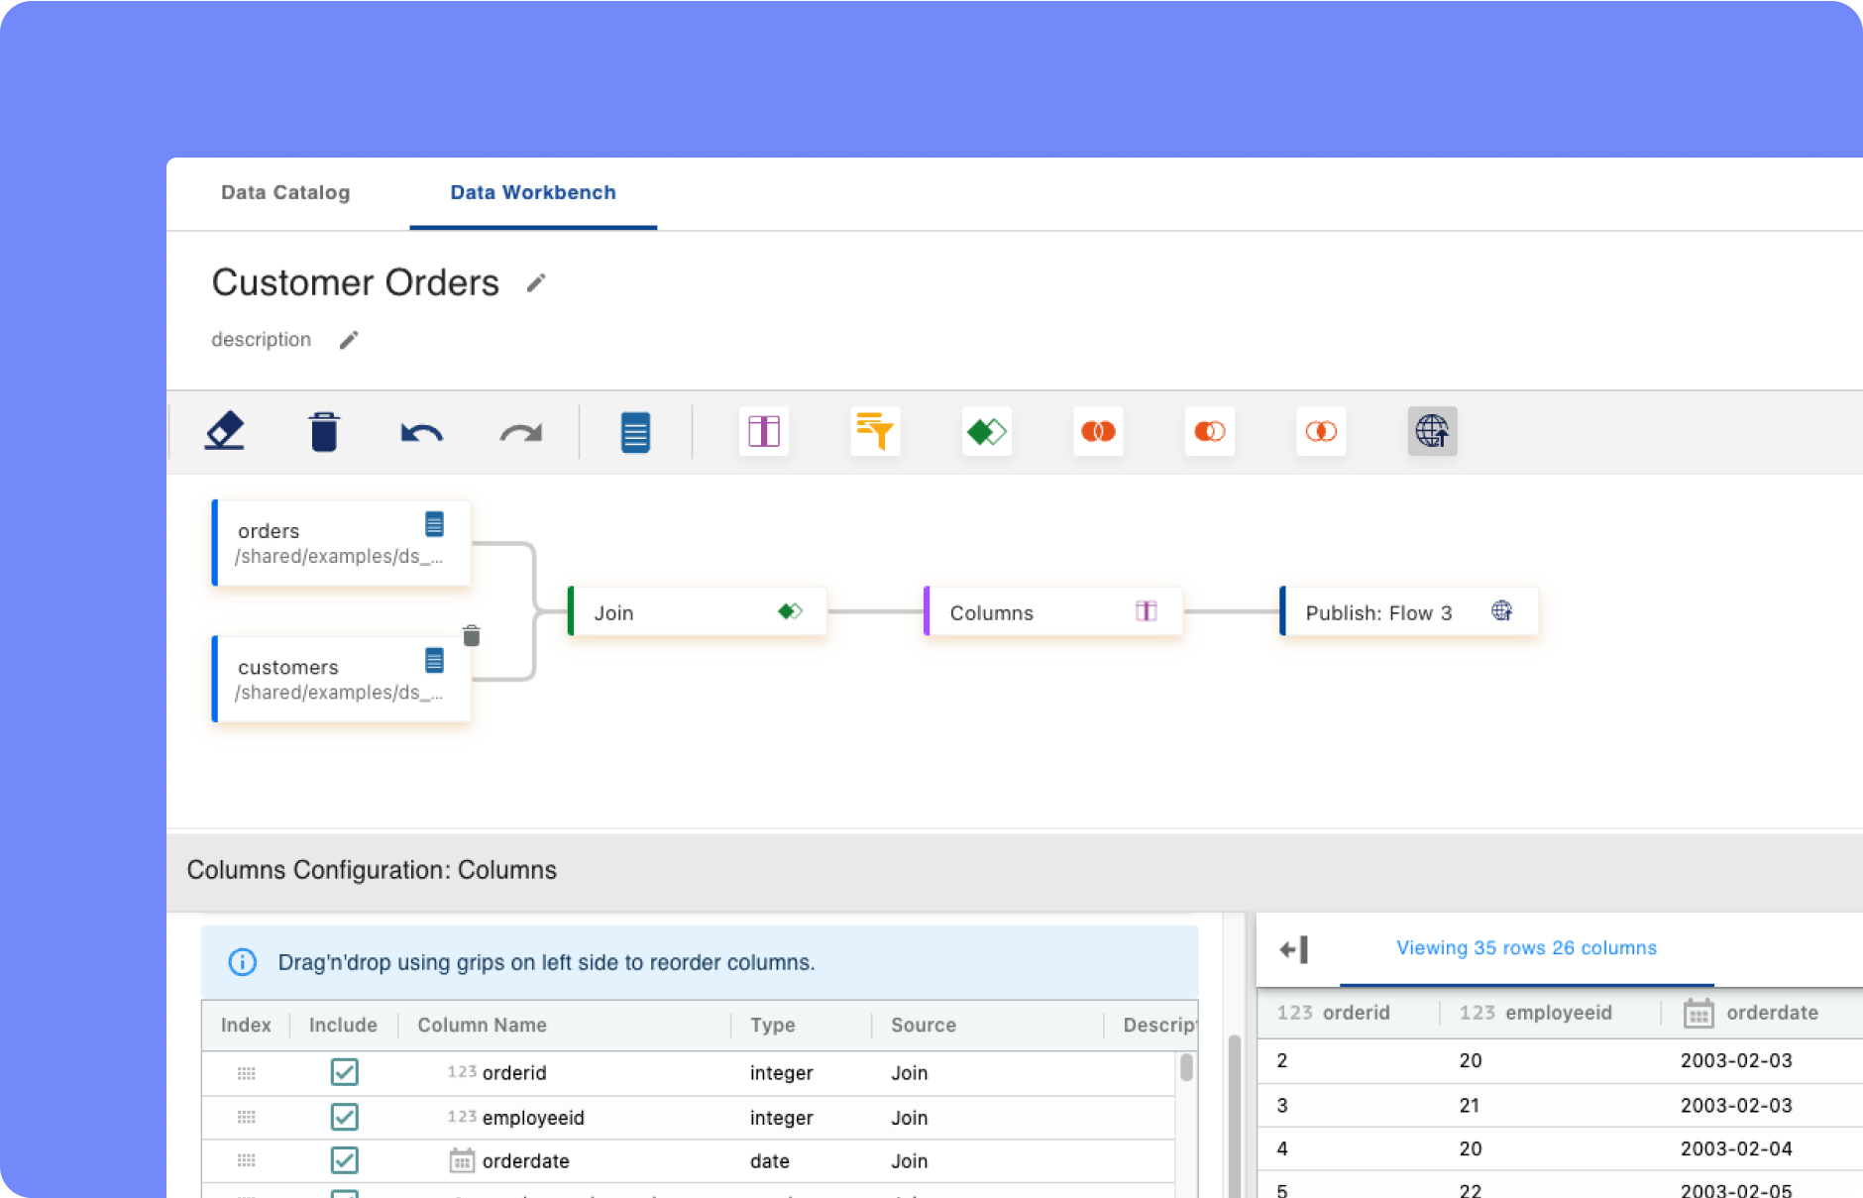Select the Data Workbench tab
Screen dimensions: 1863x1198
click(533, 192)
